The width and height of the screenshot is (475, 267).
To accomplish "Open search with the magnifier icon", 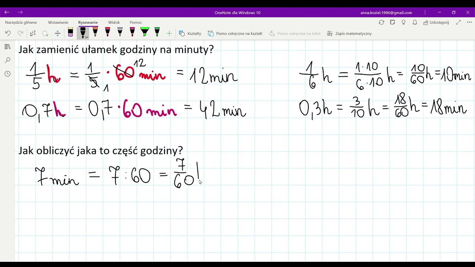I will 7,60.
